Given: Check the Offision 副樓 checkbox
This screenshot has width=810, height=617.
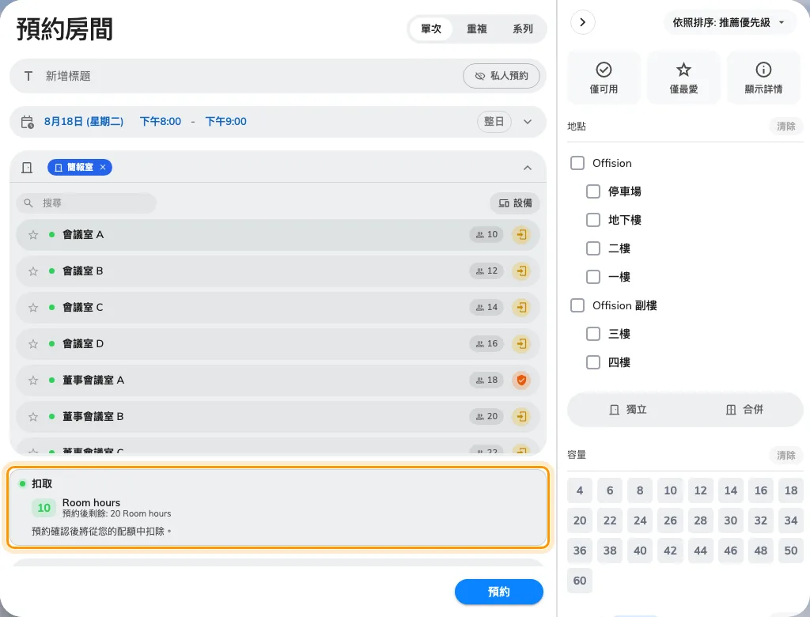Looking at the screenshot, I should tap(577, 305).
